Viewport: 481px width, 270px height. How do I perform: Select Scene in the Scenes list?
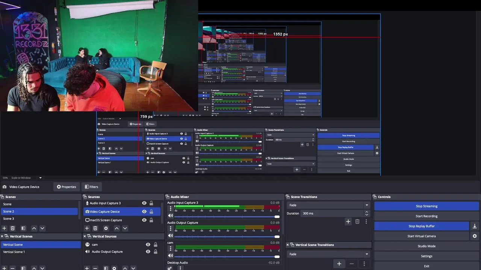[x=39, y=204]
